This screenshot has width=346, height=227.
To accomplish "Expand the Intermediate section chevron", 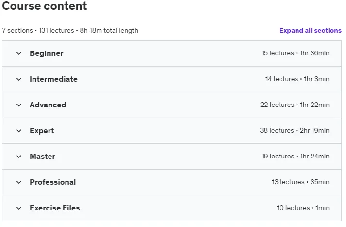I will click(x=19, y=79).
